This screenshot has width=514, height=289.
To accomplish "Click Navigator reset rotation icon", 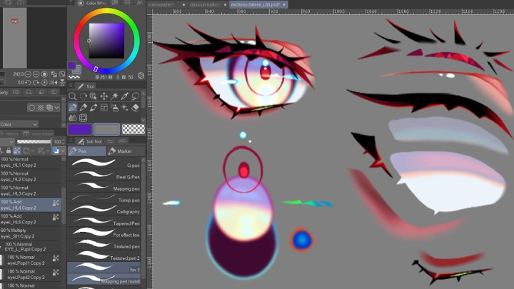I will pyautogui.click(x=44, y=83).
